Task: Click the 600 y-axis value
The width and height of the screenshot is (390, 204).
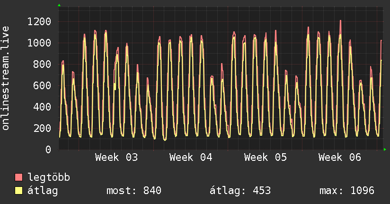Action: tap(42, 85)
